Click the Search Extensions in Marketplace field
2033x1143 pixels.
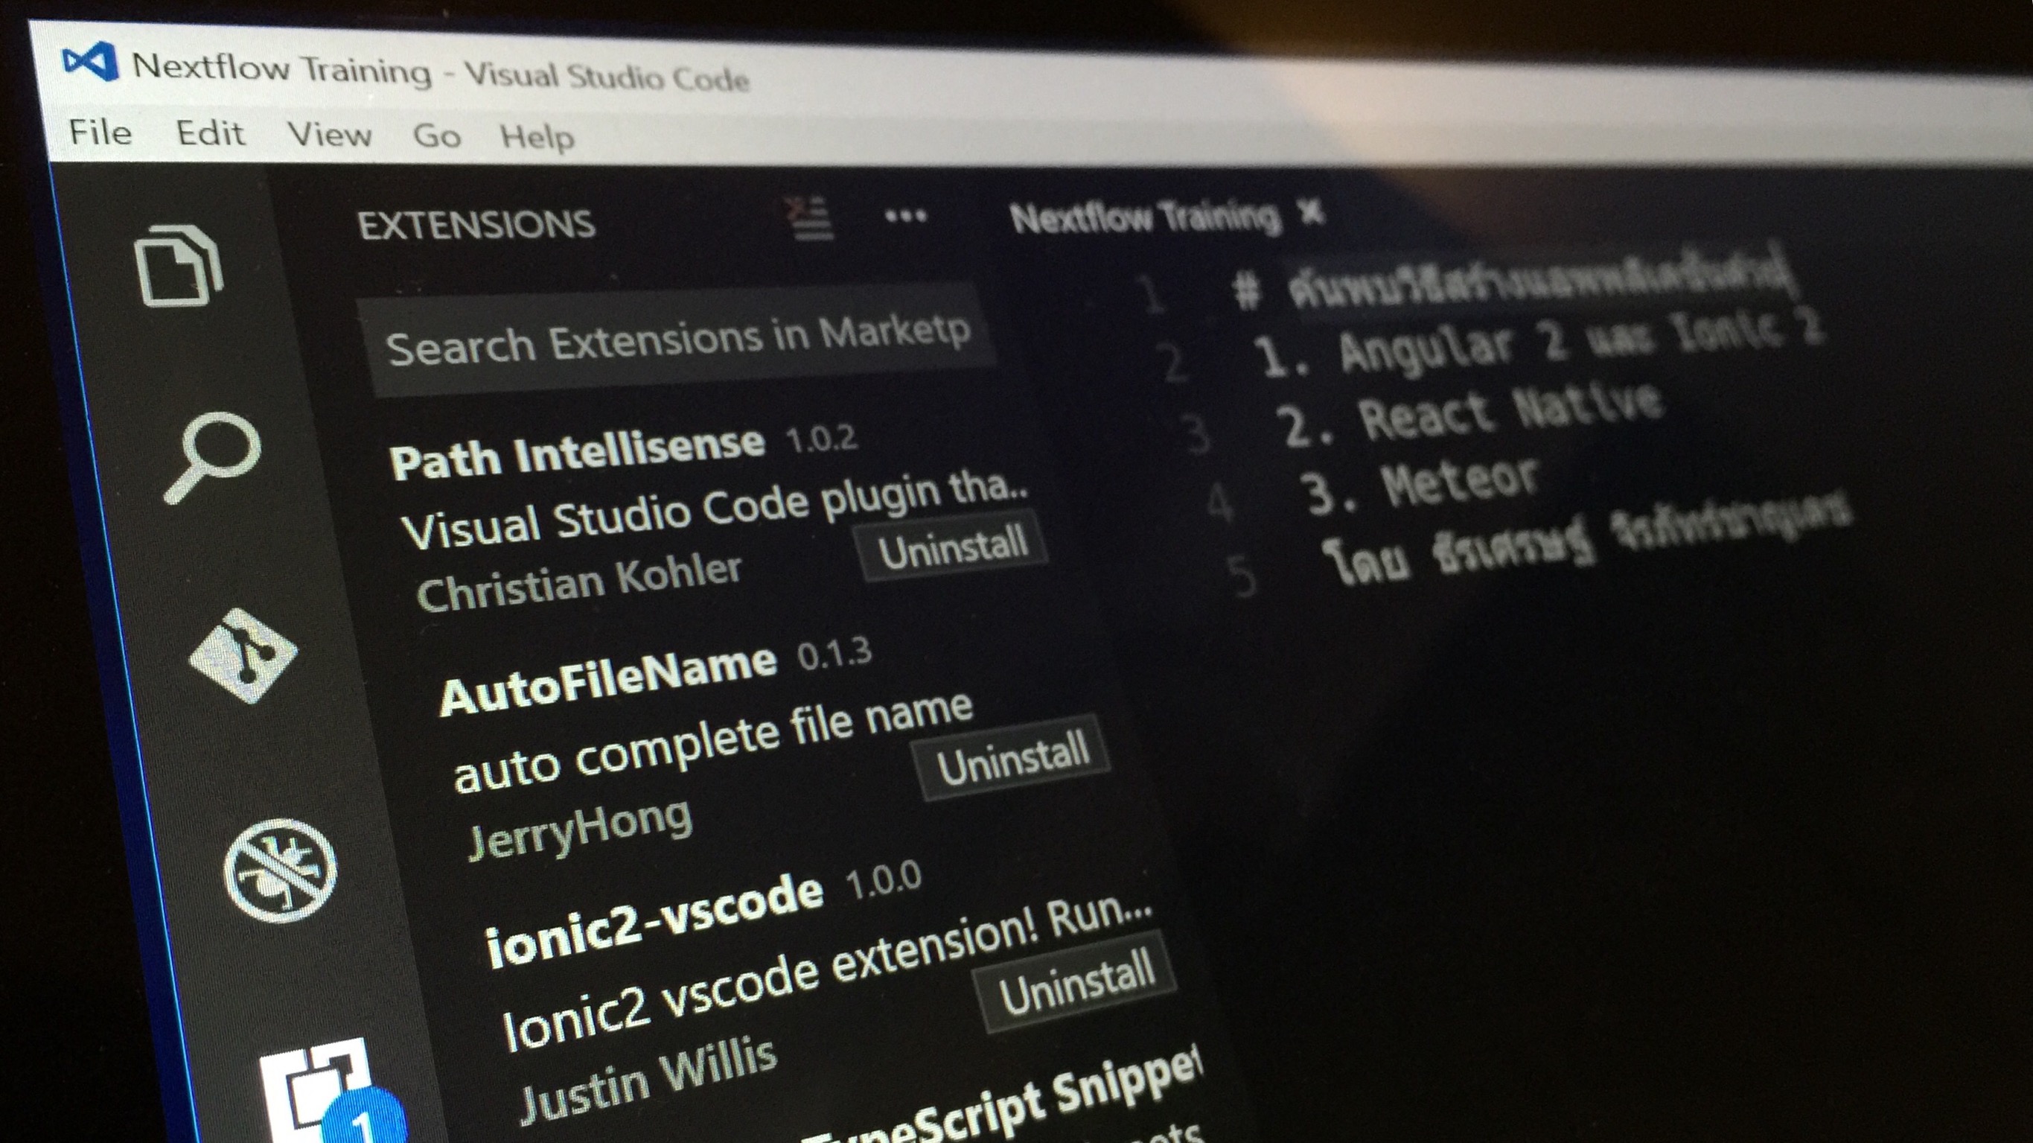pos(679,338)
